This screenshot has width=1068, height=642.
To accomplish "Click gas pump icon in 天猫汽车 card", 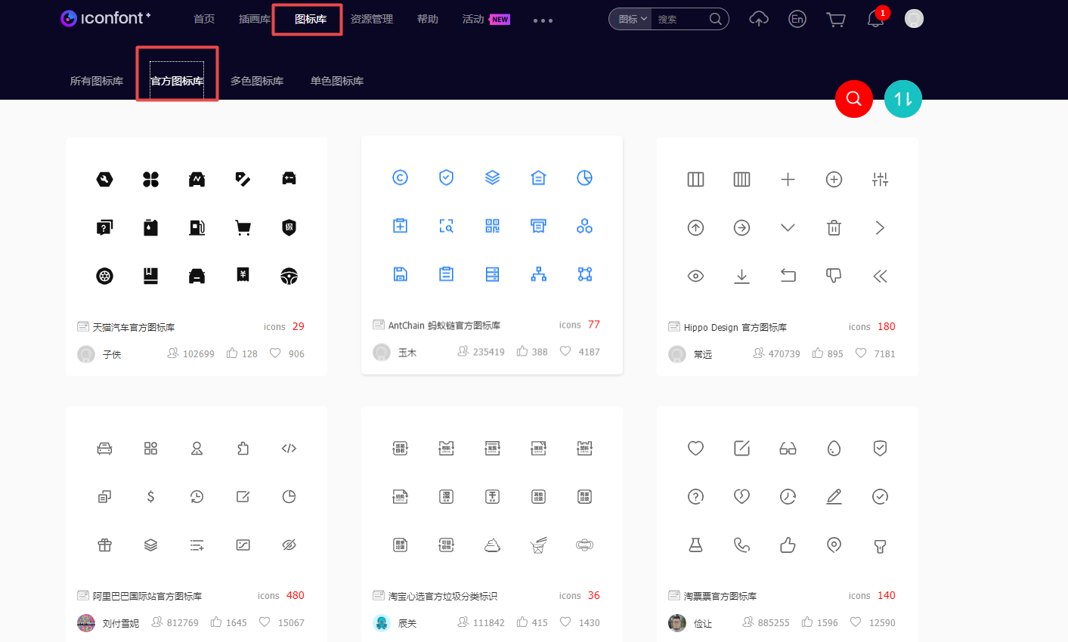I will 197,227.
